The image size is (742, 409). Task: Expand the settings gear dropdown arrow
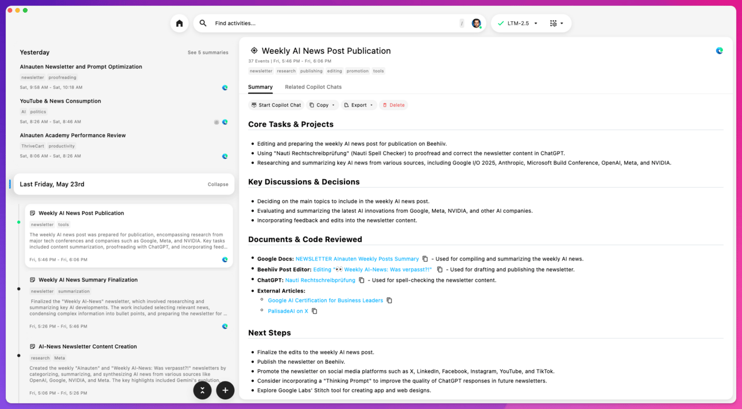562,24
